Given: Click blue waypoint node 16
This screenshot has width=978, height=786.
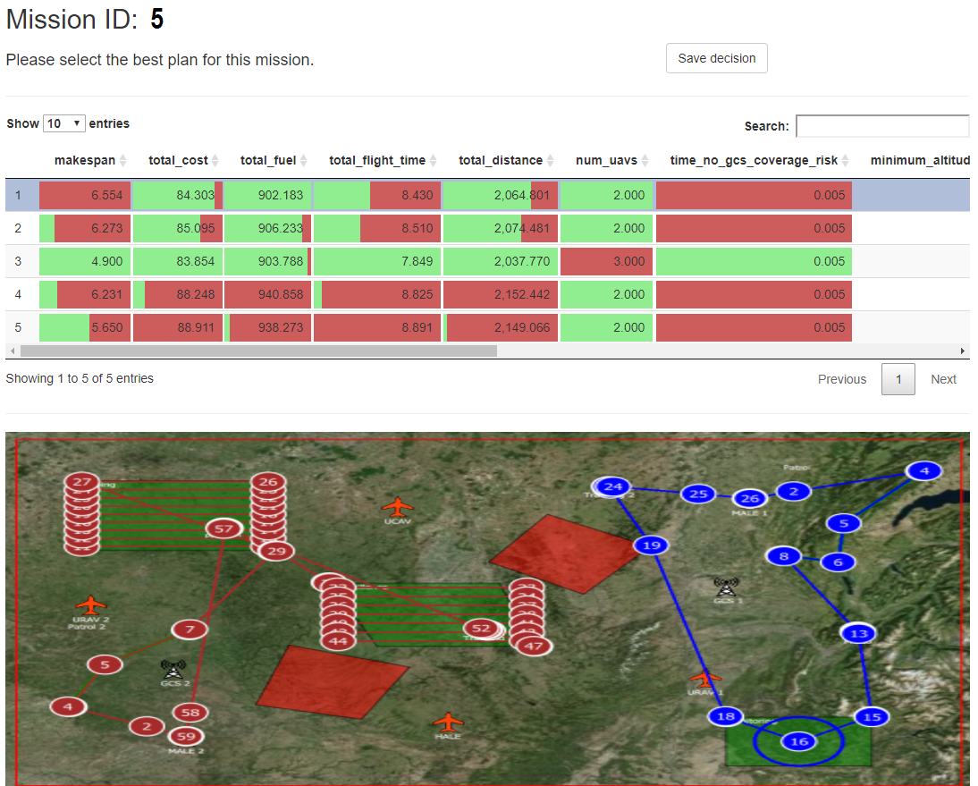Looking at the screenshot, I should click(799, 741).
